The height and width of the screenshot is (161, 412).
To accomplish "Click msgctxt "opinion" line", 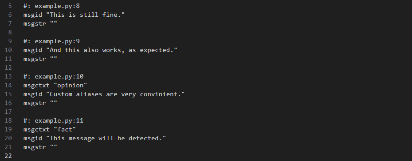I will click(x=55, y=85).
